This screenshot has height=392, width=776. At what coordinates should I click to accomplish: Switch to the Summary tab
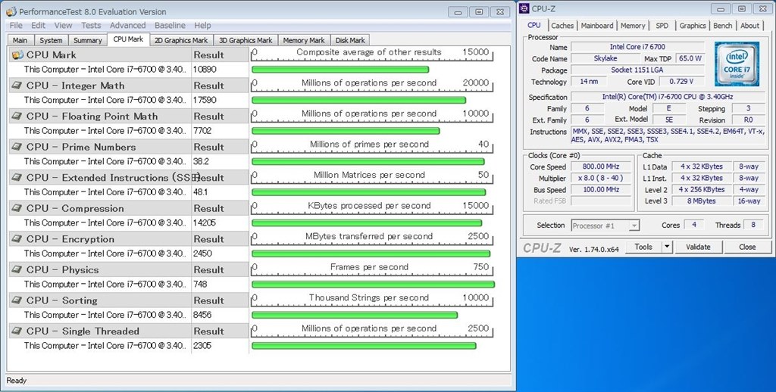click(88, 41)
